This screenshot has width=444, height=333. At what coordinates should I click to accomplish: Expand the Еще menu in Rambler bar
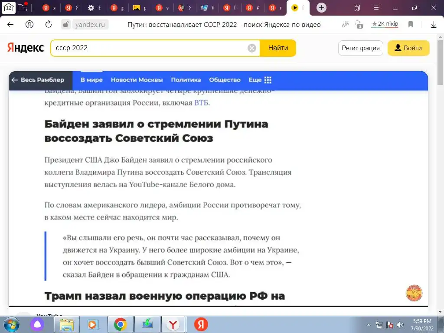pyautogui.click(x=260, y=80)
